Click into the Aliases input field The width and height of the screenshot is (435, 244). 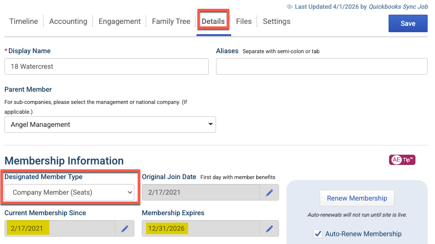coord(322,66)
